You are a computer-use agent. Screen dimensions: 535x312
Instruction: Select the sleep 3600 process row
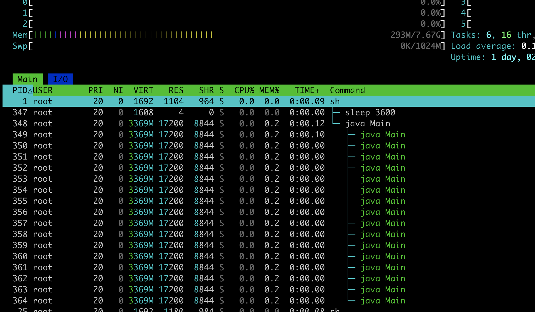(x=370, y=112)
